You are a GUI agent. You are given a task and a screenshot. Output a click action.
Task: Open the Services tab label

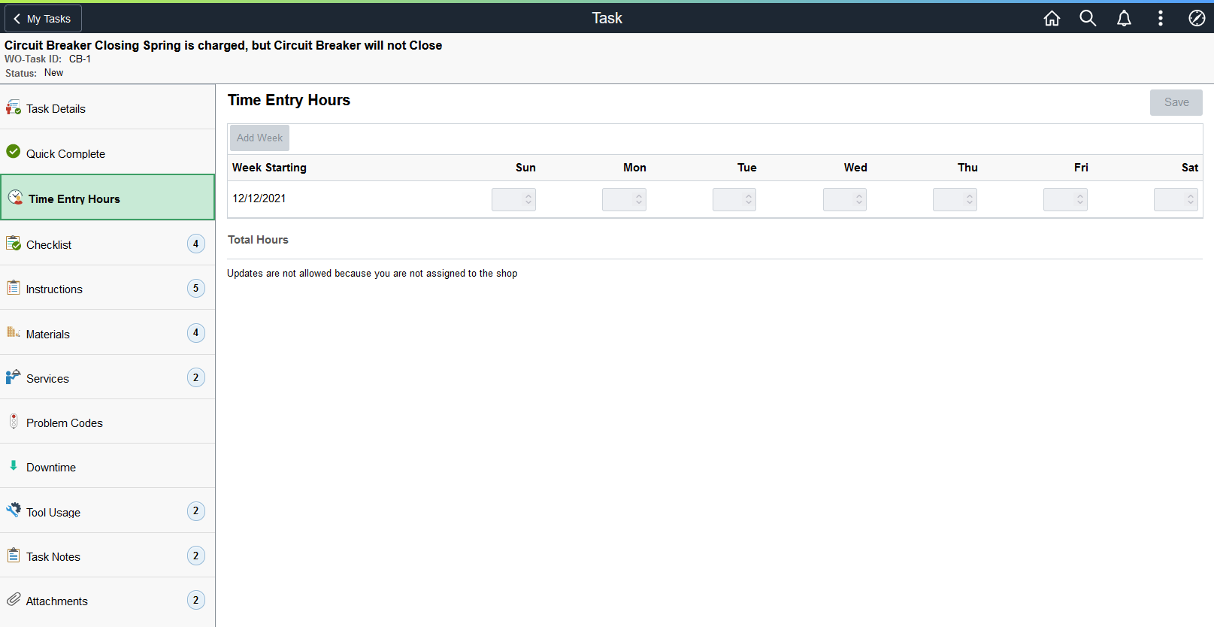coord(47,379)
